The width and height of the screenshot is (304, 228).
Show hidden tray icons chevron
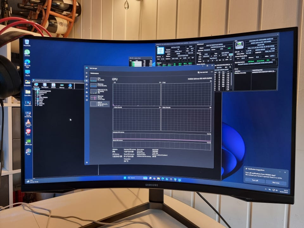coord(266,189)
